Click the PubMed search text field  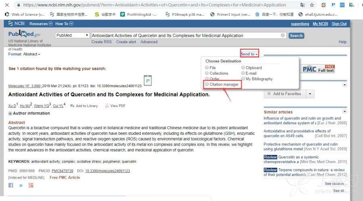pos(186,36)
